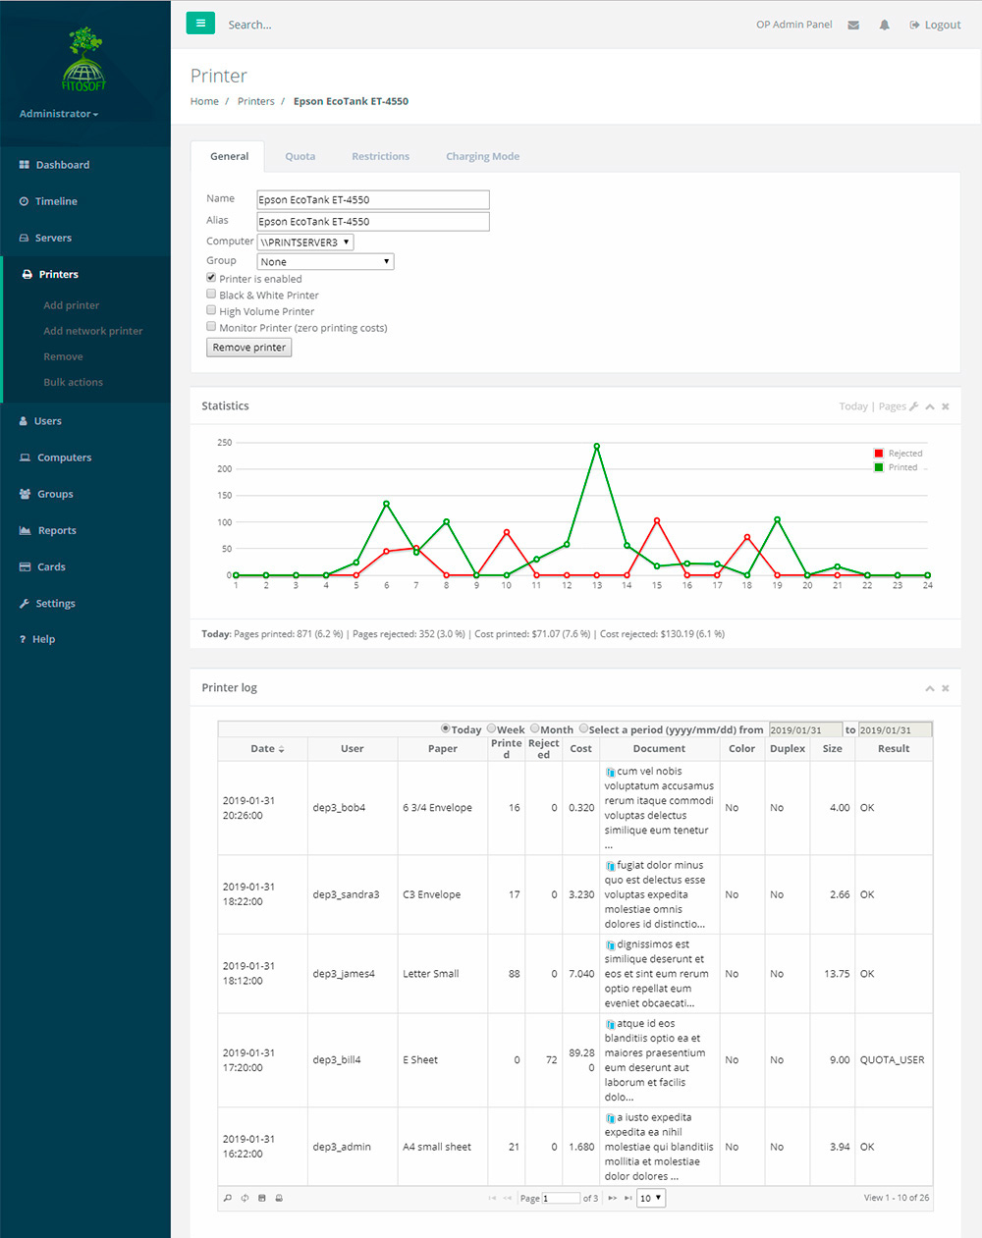Open the Computer dropdown showing \\PRINTSERVER3
This screenshot has width=982, height=1238.
[x=305, y=242]
